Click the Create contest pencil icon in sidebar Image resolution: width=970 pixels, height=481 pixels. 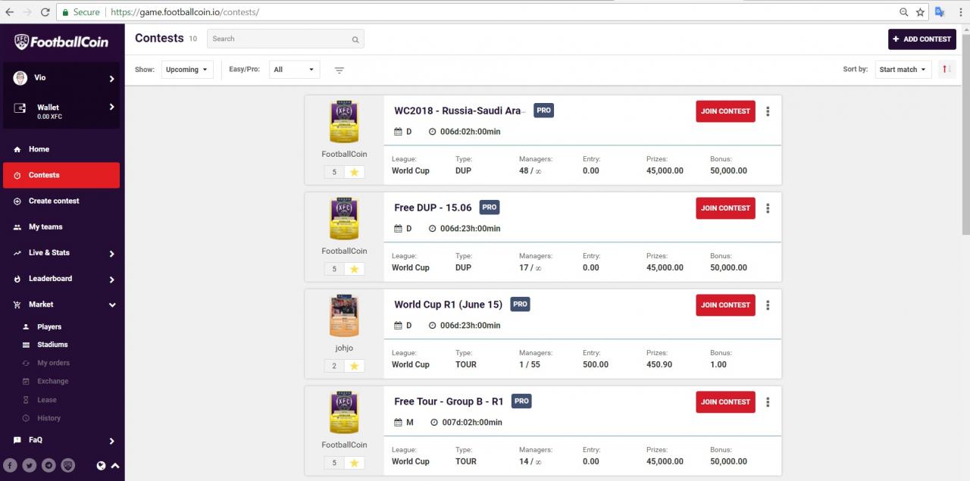(x=17, y=201)
